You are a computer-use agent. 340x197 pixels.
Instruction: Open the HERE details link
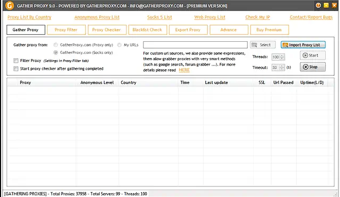(x=184, y=70)
